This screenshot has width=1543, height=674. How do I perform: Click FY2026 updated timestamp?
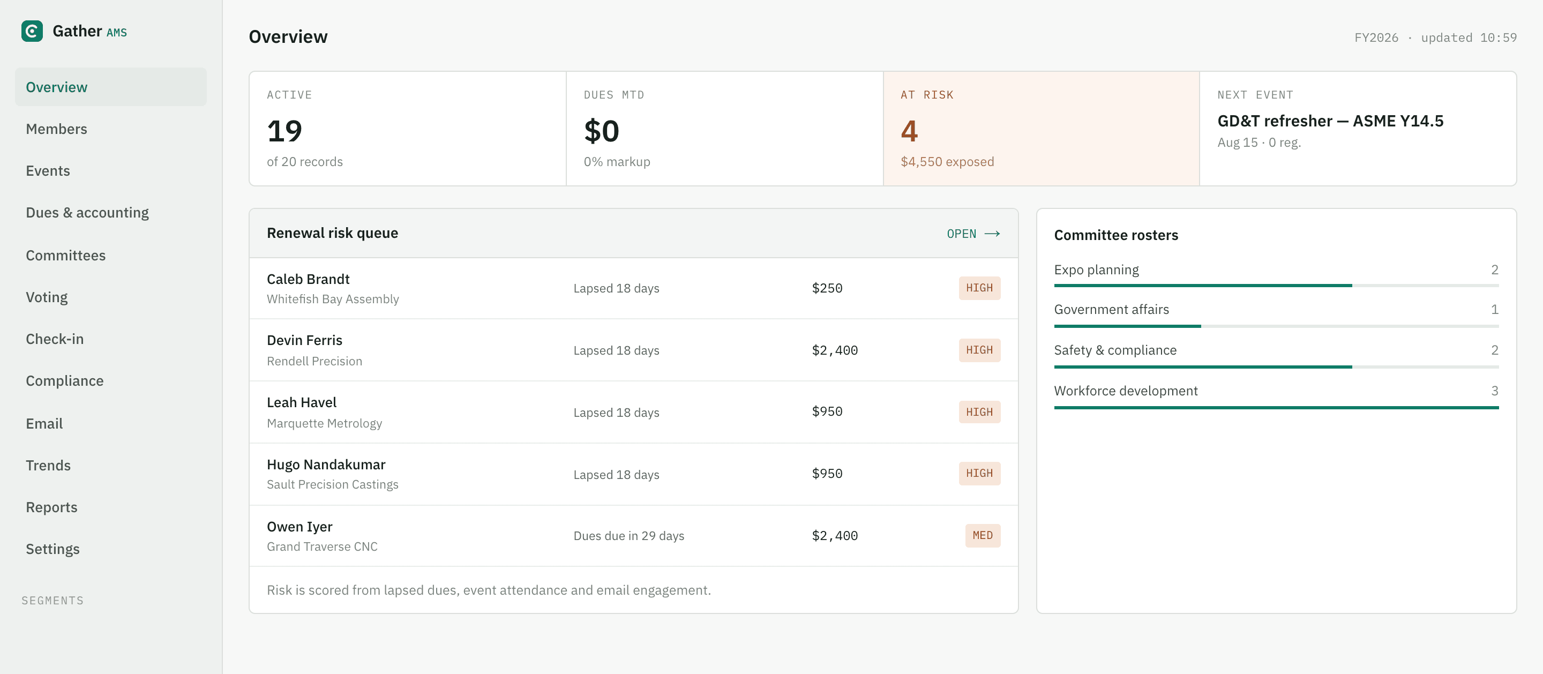[1435, 38]
